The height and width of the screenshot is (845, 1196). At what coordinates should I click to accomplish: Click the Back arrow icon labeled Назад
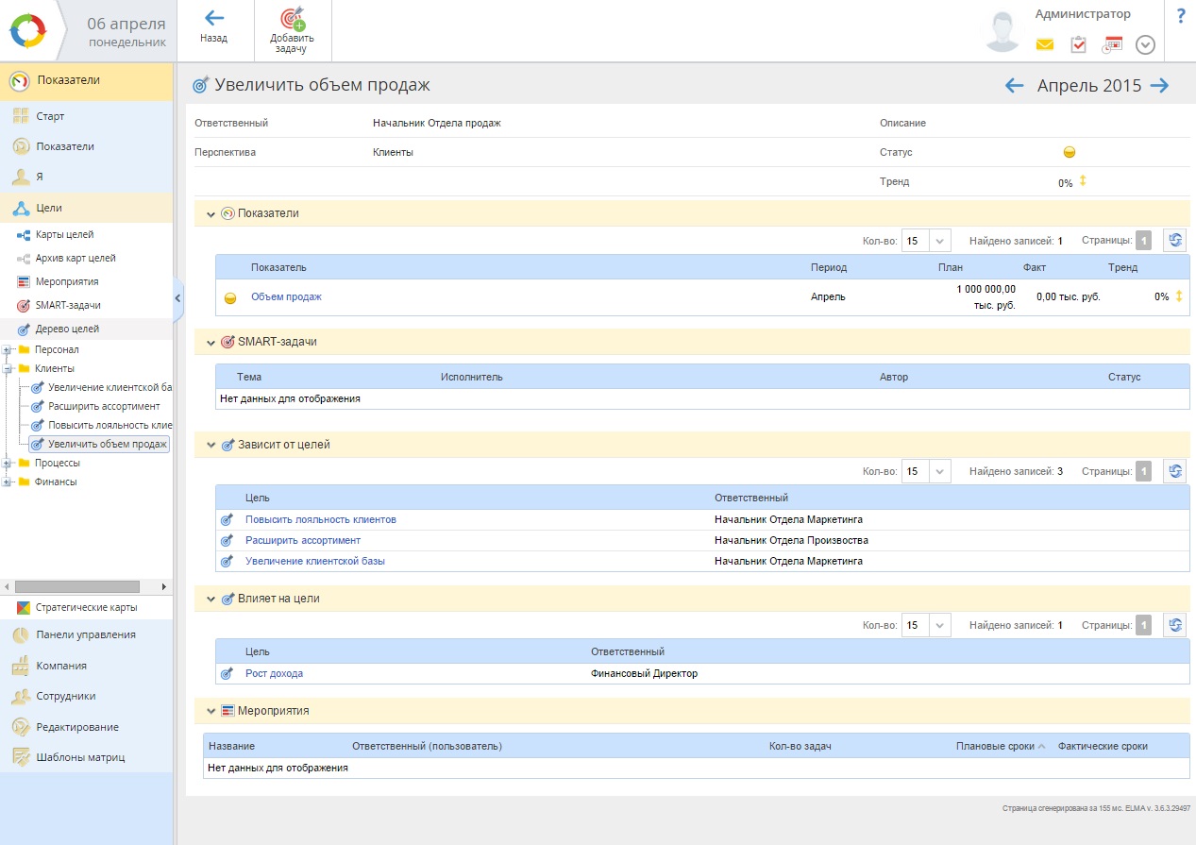(x=214, y=19)
